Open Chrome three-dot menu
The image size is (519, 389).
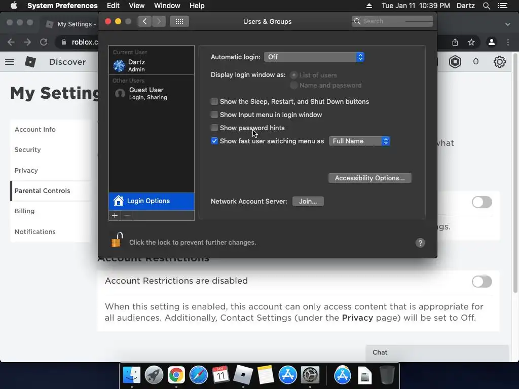[x=508, y=42]
